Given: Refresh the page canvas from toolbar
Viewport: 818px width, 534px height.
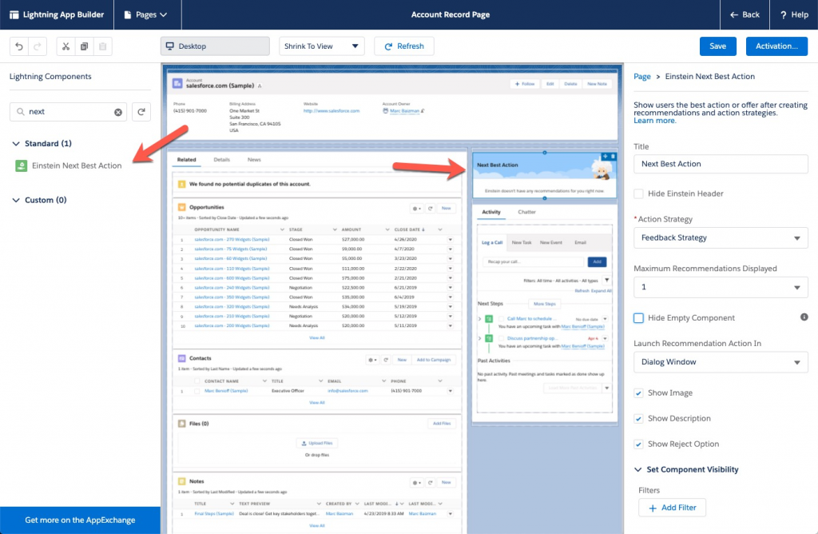Looking at the screenshot, I should 403,46.
